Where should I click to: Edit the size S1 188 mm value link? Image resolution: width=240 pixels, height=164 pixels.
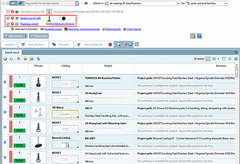point(62,24)
